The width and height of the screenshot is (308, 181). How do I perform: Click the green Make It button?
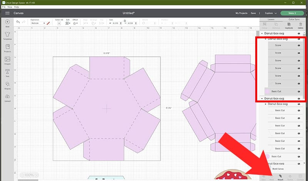pyautogui.click(x=292, y=13)
